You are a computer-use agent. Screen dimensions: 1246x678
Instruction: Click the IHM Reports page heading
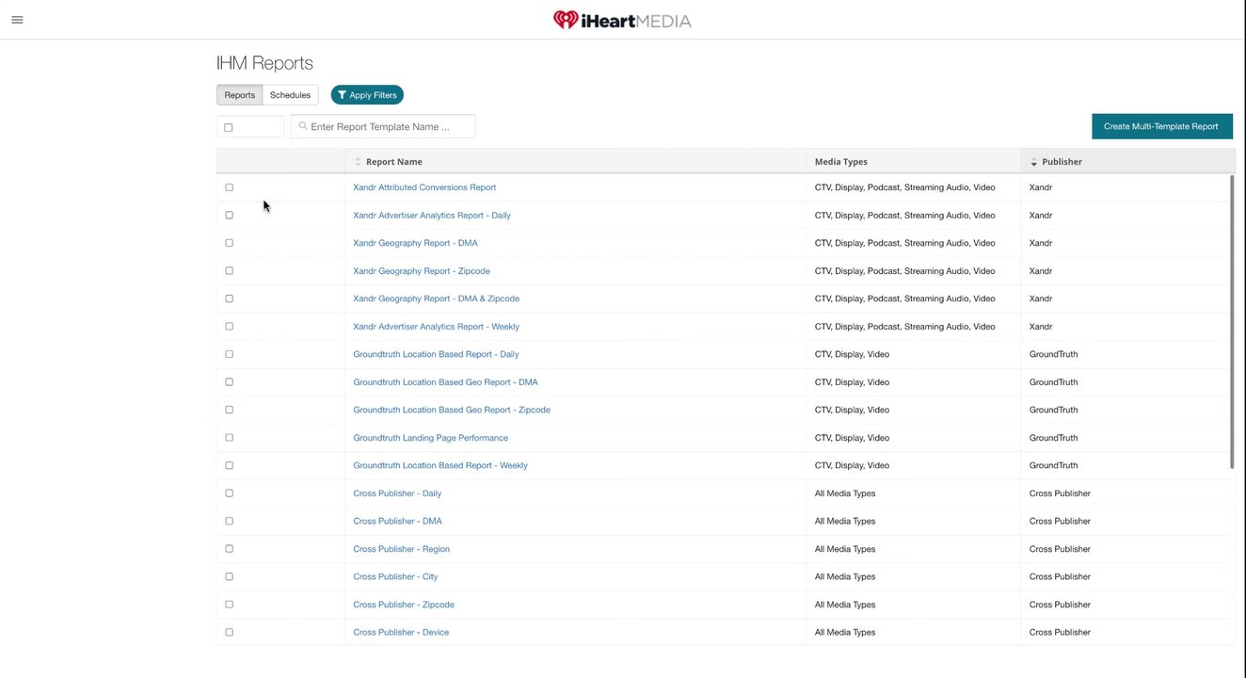[264, 63]
